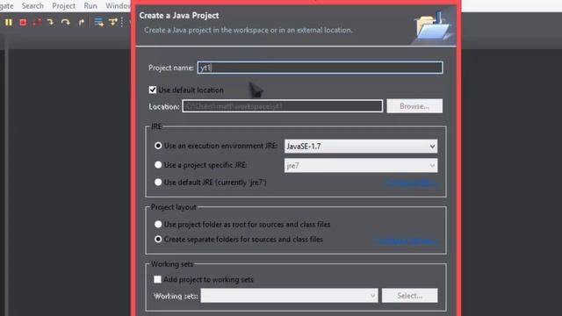Click the Configure JREs link
562x316 pixels.
click(x=411, y=183)
